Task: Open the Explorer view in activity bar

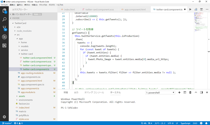Action: pos(4,11)
